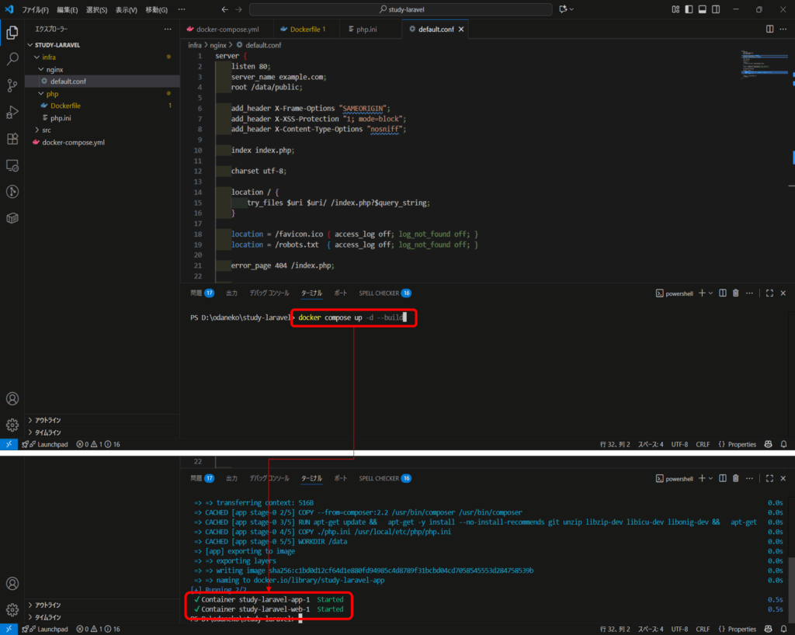
Task: Open the Extensions view
Action: click(x=12, y=139)
